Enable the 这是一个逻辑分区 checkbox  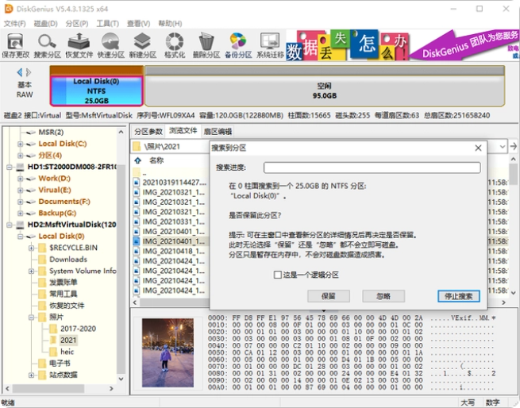(278, 275)
